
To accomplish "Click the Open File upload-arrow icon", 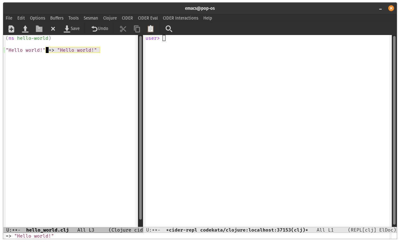I will [25, 29].
